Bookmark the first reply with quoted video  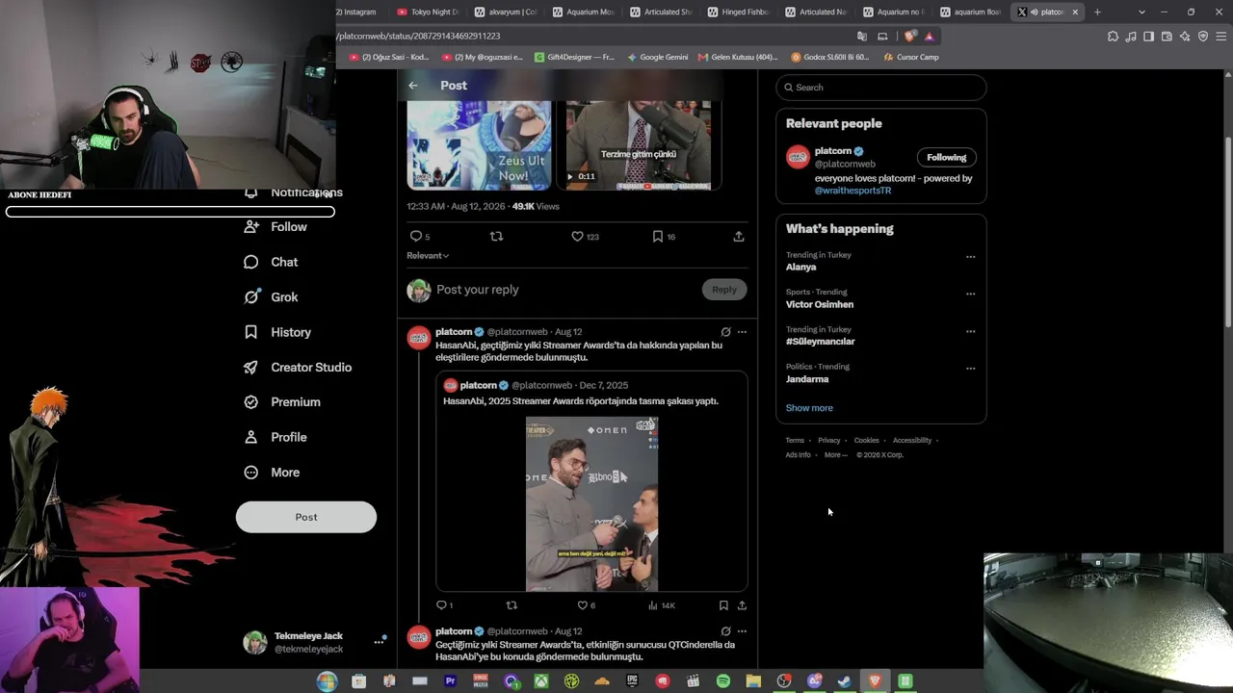coord(723,605)
